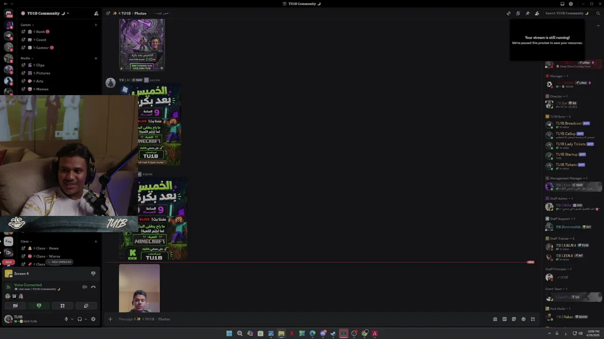
Task: Toggle member list icon in header
Action: [x=537, y=13]
